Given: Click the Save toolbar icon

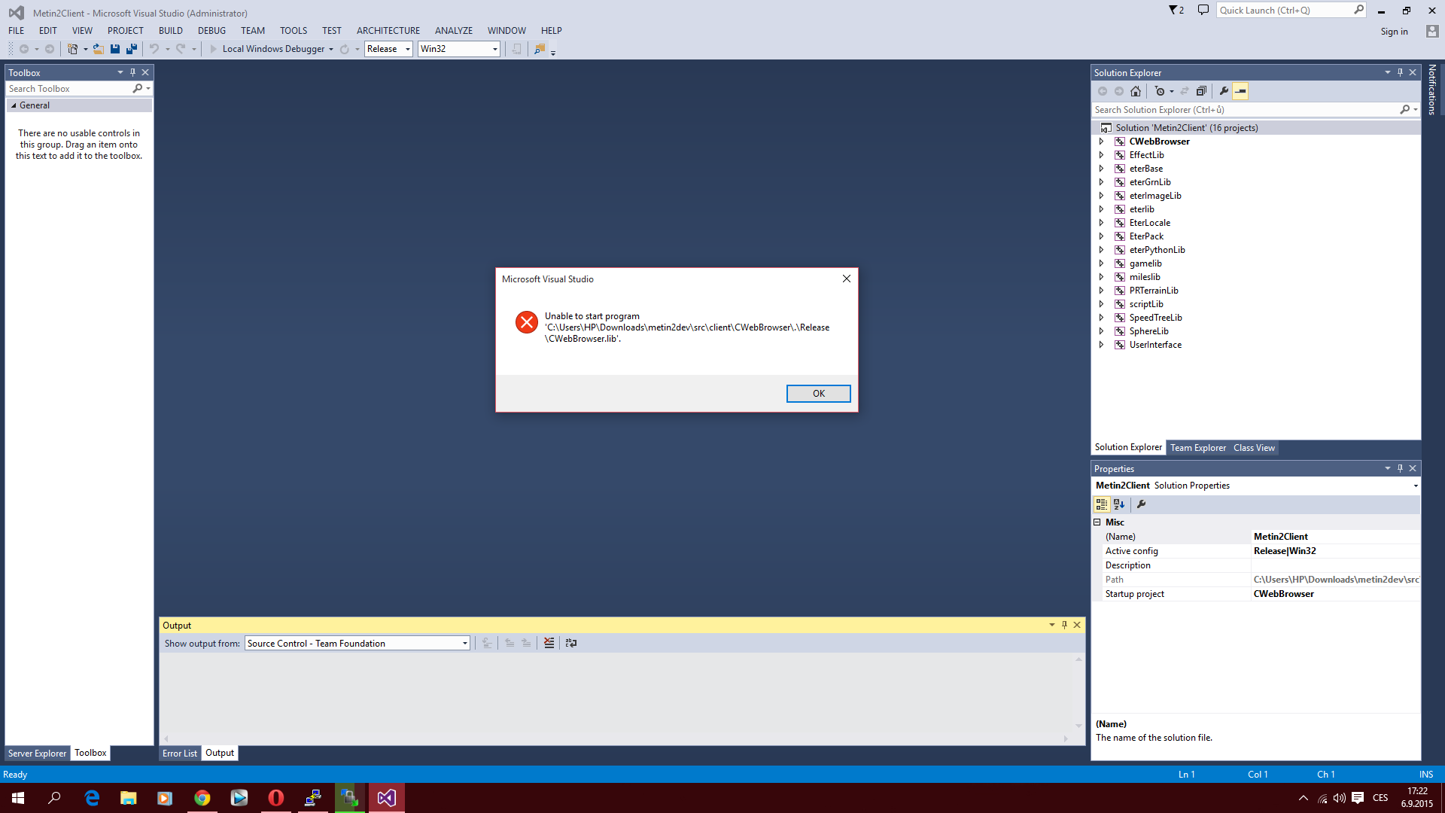Looking at the screenshot, I should (x=115, y=49).
